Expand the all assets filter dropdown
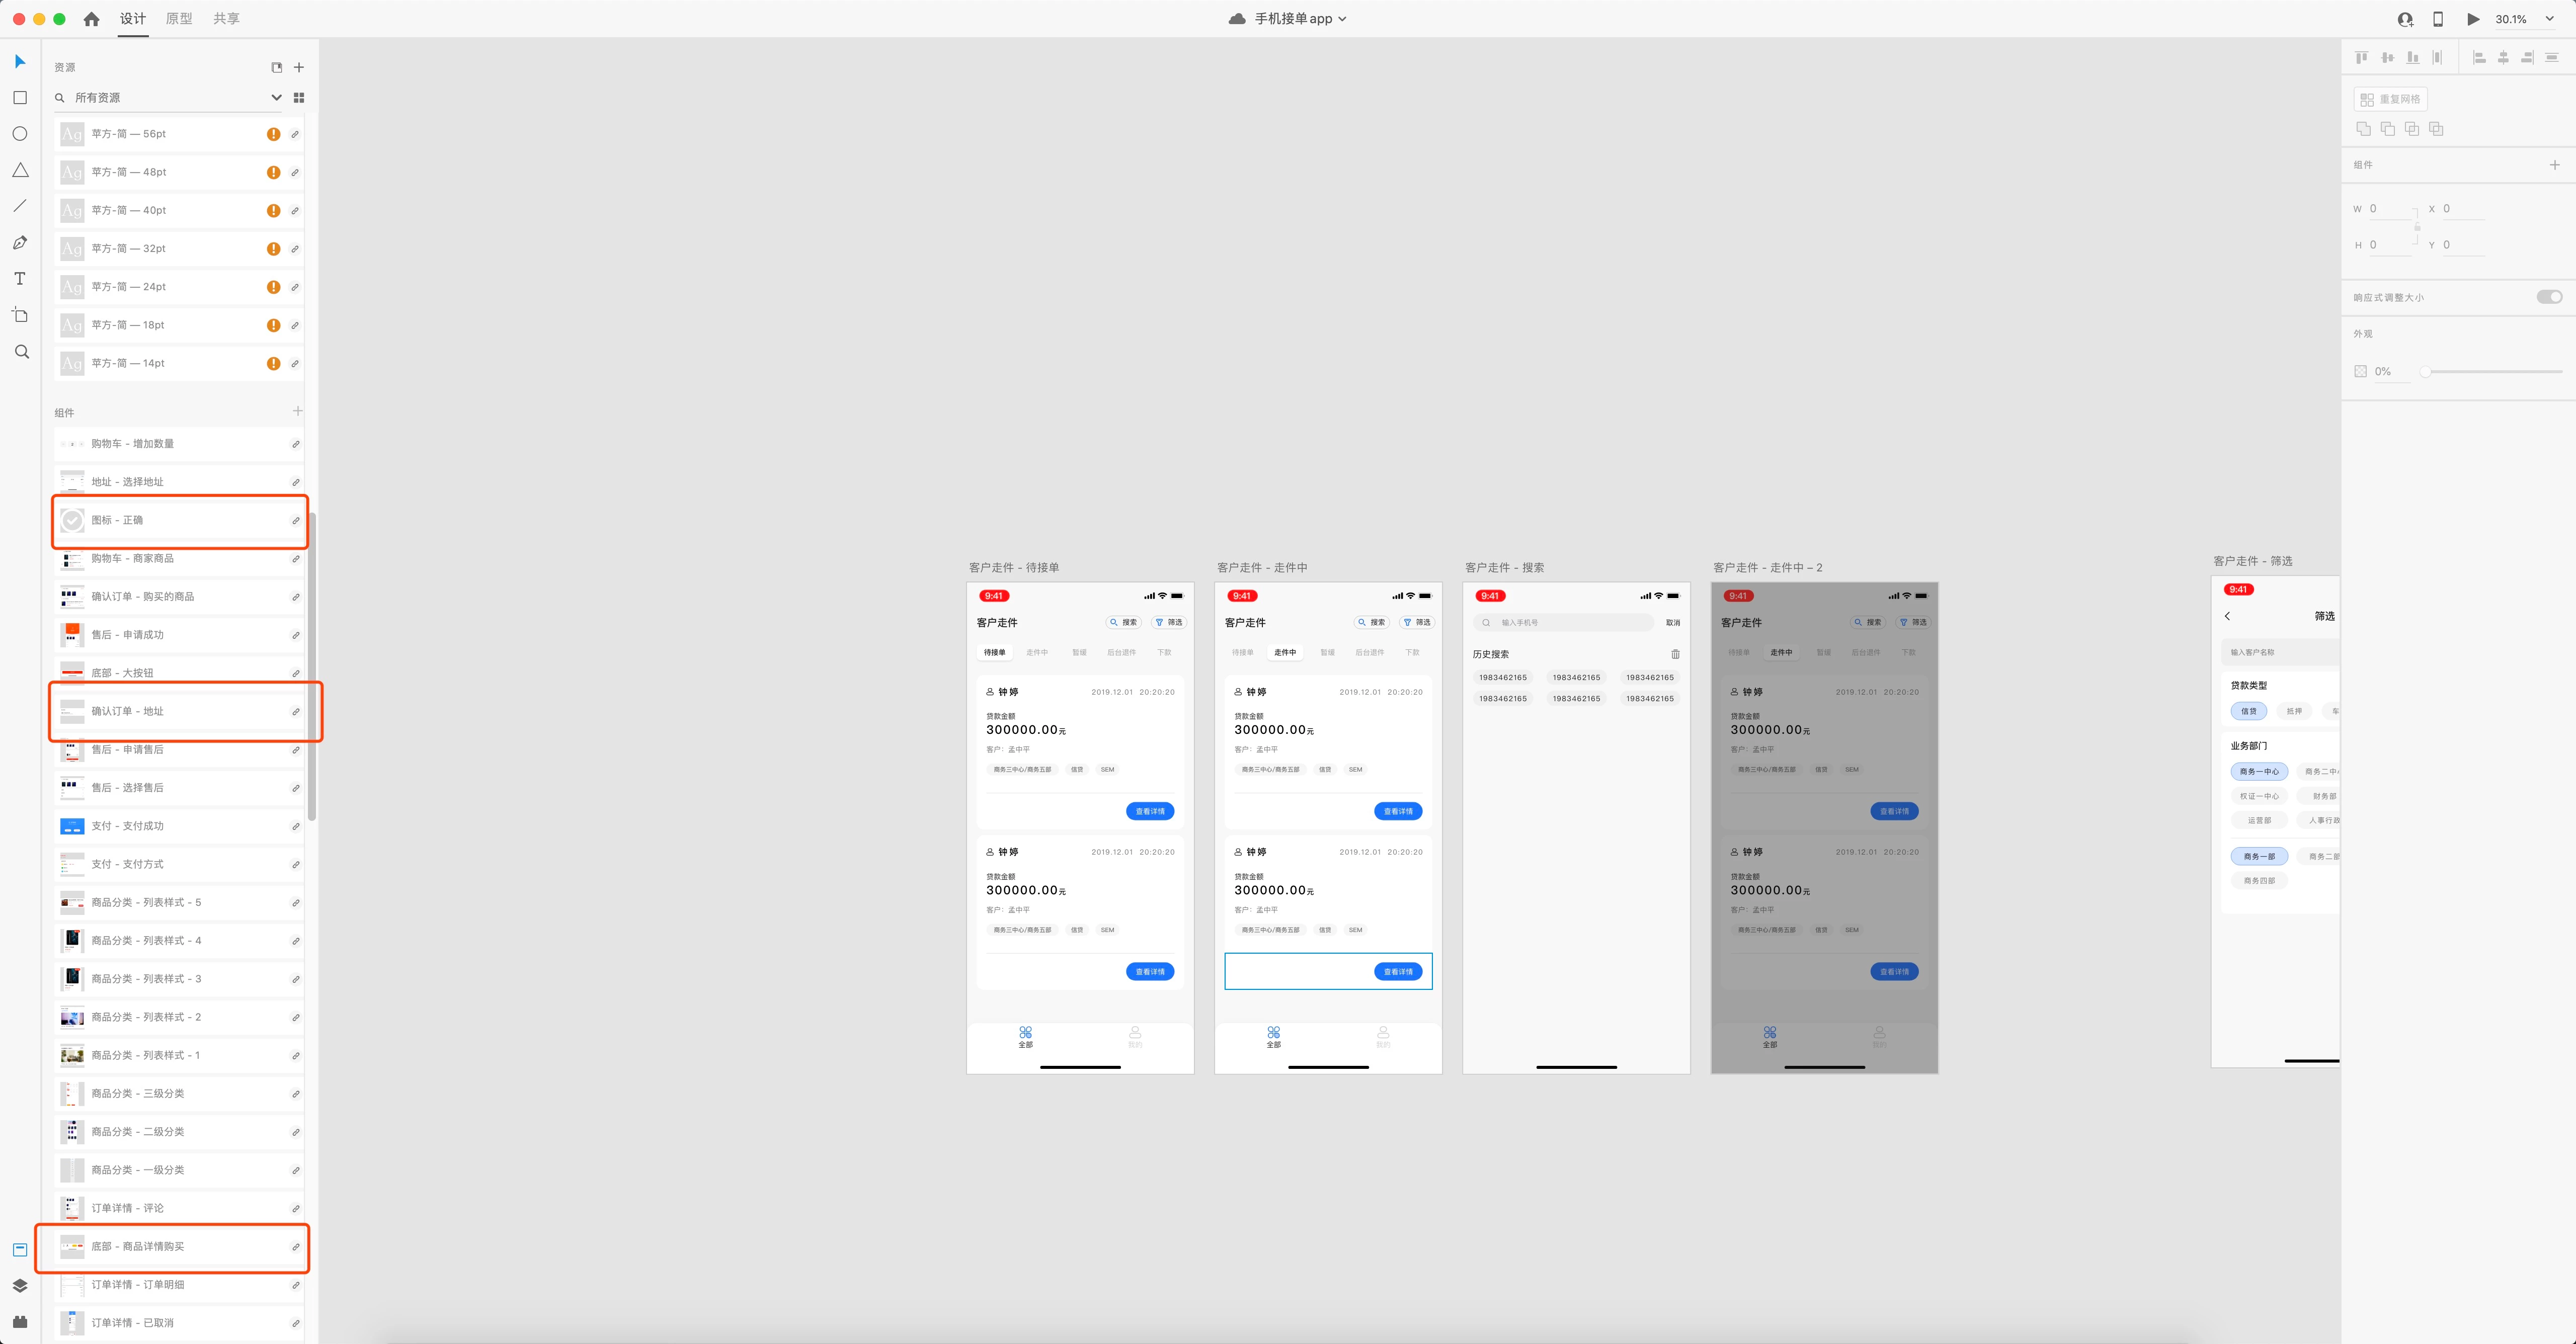The width and height of the screenshot is (2576, 1344). coord(276,98)
